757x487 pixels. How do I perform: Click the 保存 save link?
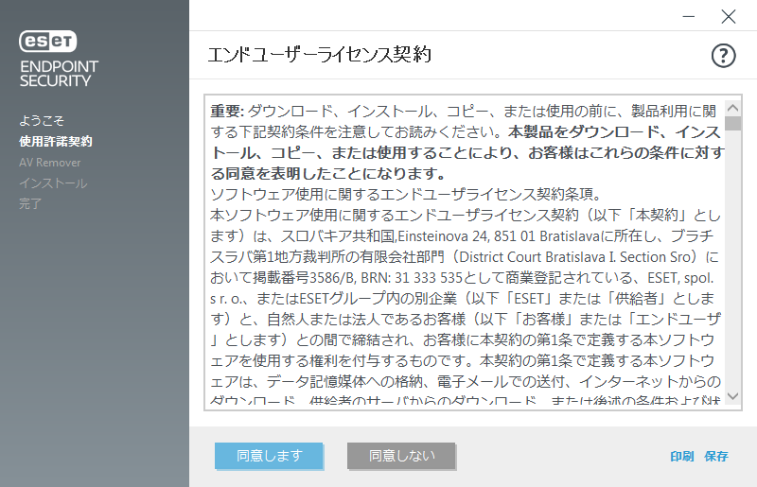coord(716,456)
